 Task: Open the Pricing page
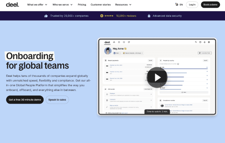tap(82, 5)
